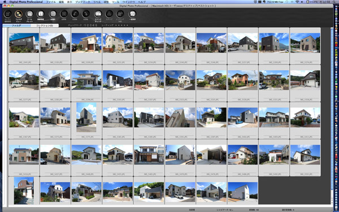This screenshot has height=212, width=339.
Task: Click the Folder view toolbar icon
Action: coord(19,14)
